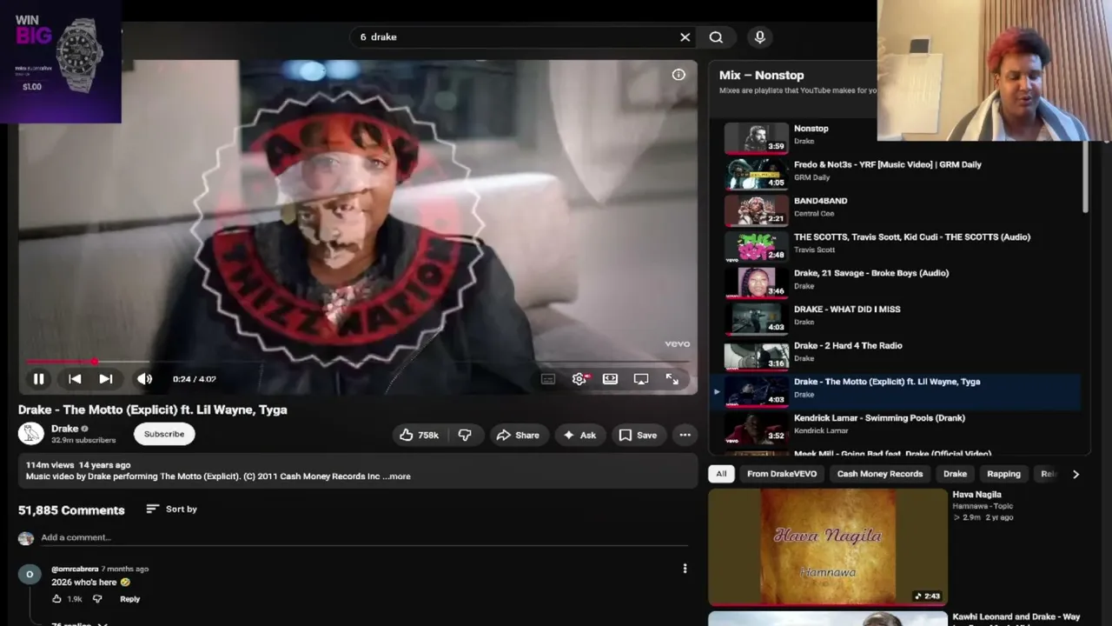
Task: Save the video to a playlist
Action: pyautogui.click(x=638, y=435)
